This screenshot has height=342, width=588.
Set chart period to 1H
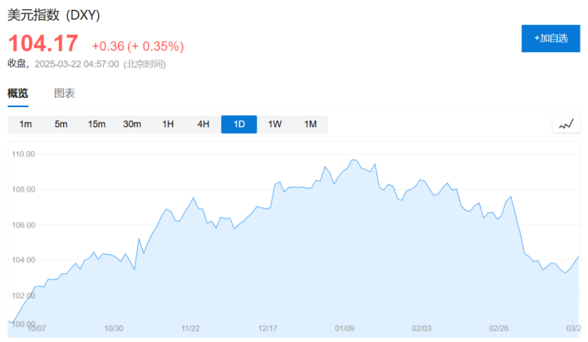168,124
